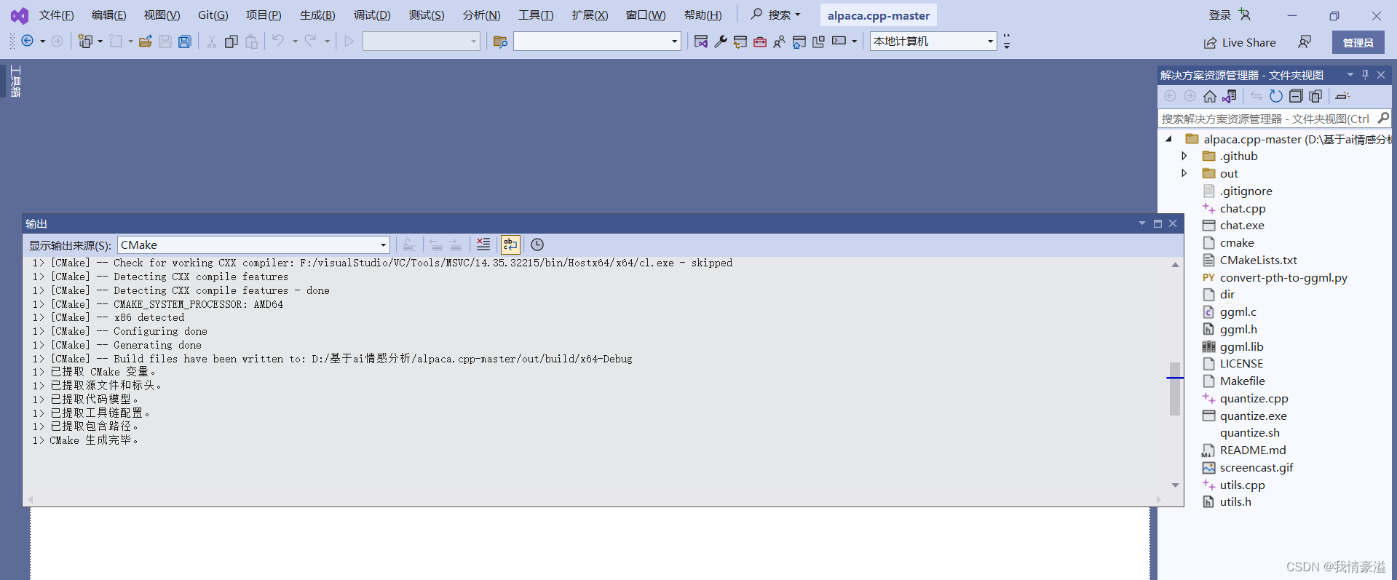This screenshot has height=580, width=1397.
Task: Toggle word wrap in Output panel
Action: [510, 245]
